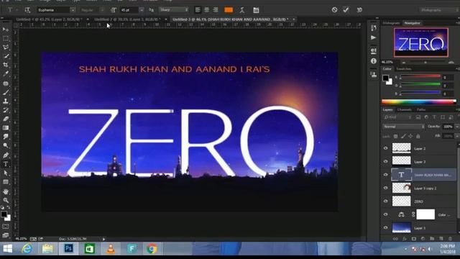
Task: Select the Horizontal Type tool in toolbox
Action: click(x=6, y=164)
